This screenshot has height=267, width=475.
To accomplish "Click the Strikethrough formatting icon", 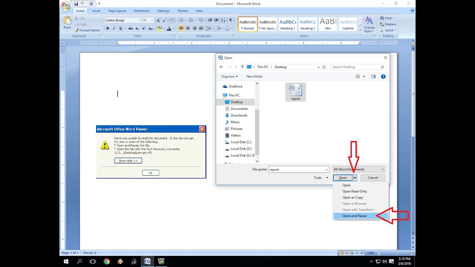I will point(130,28).
